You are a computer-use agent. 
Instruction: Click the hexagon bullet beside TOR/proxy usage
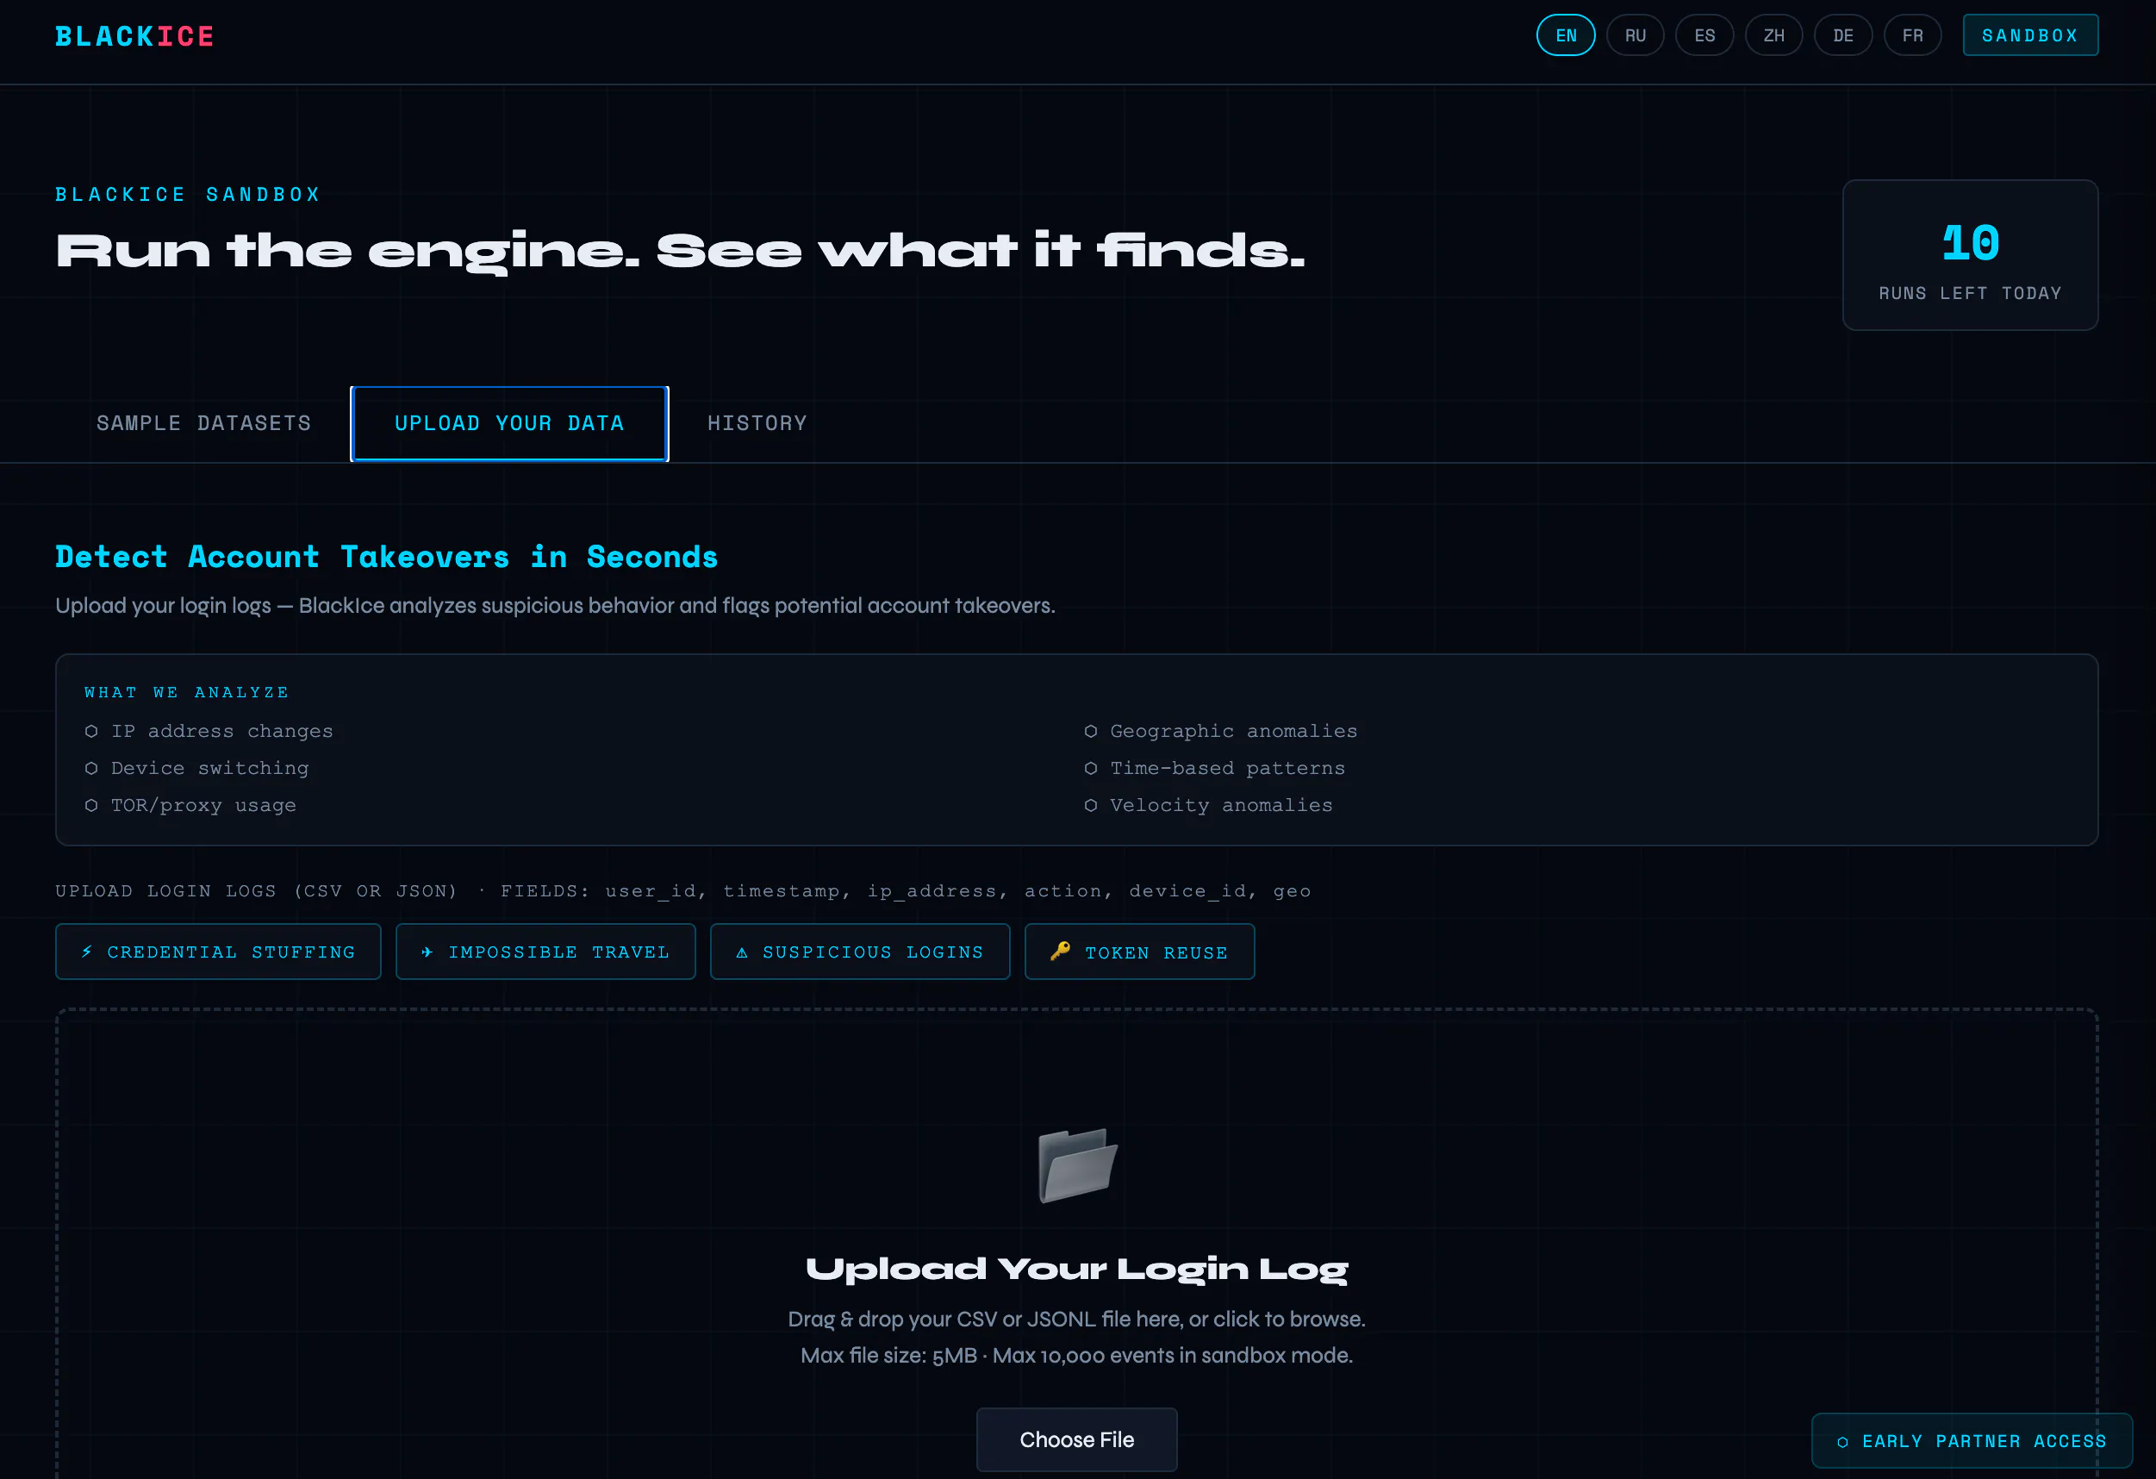tap(91, 805)
